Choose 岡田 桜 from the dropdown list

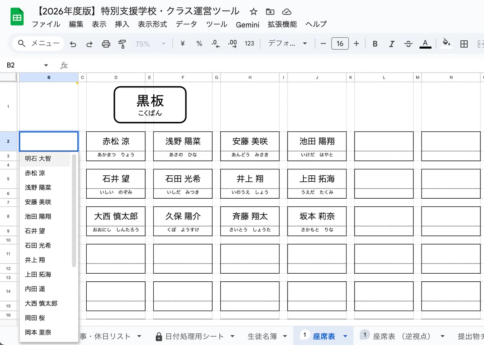click(x=45, y=318)
